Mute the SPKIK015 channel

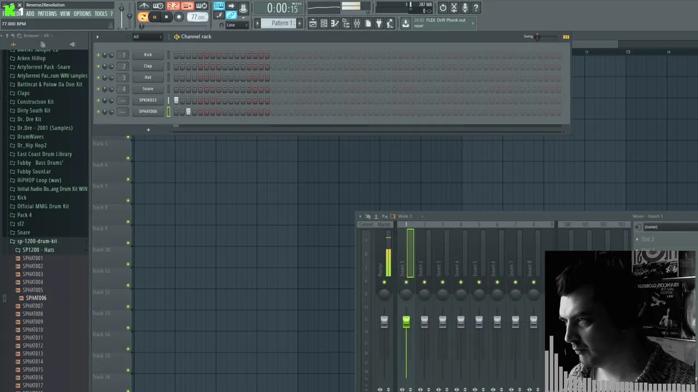(98, 100)
